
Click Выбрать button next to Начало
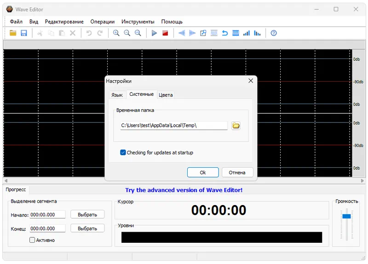(x=87, y=214)
